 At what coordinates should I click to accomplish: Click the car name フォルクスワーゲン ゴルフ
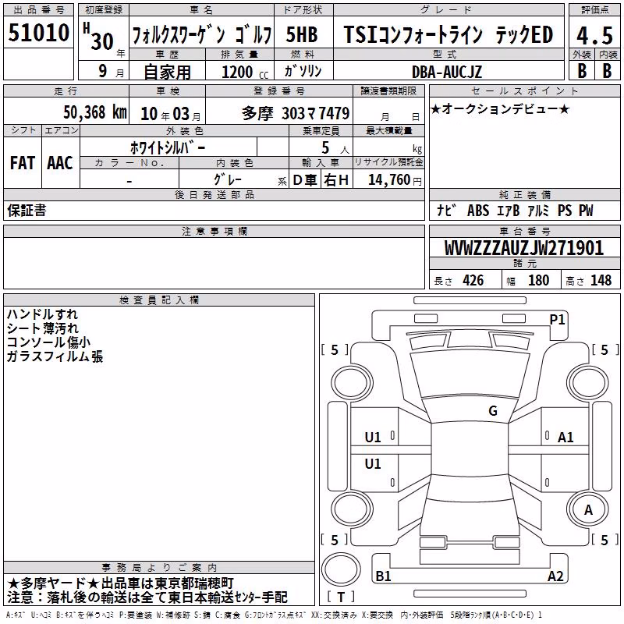pyautogui.click(x=202, y=35)
